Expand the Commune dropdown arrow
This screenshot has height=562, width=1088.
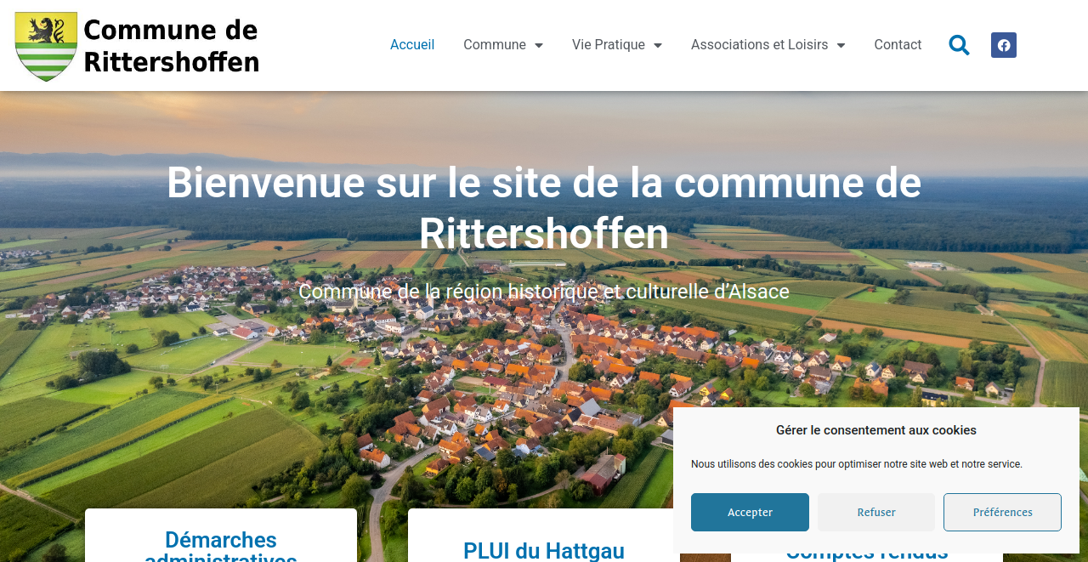click(x=538, y=45)
